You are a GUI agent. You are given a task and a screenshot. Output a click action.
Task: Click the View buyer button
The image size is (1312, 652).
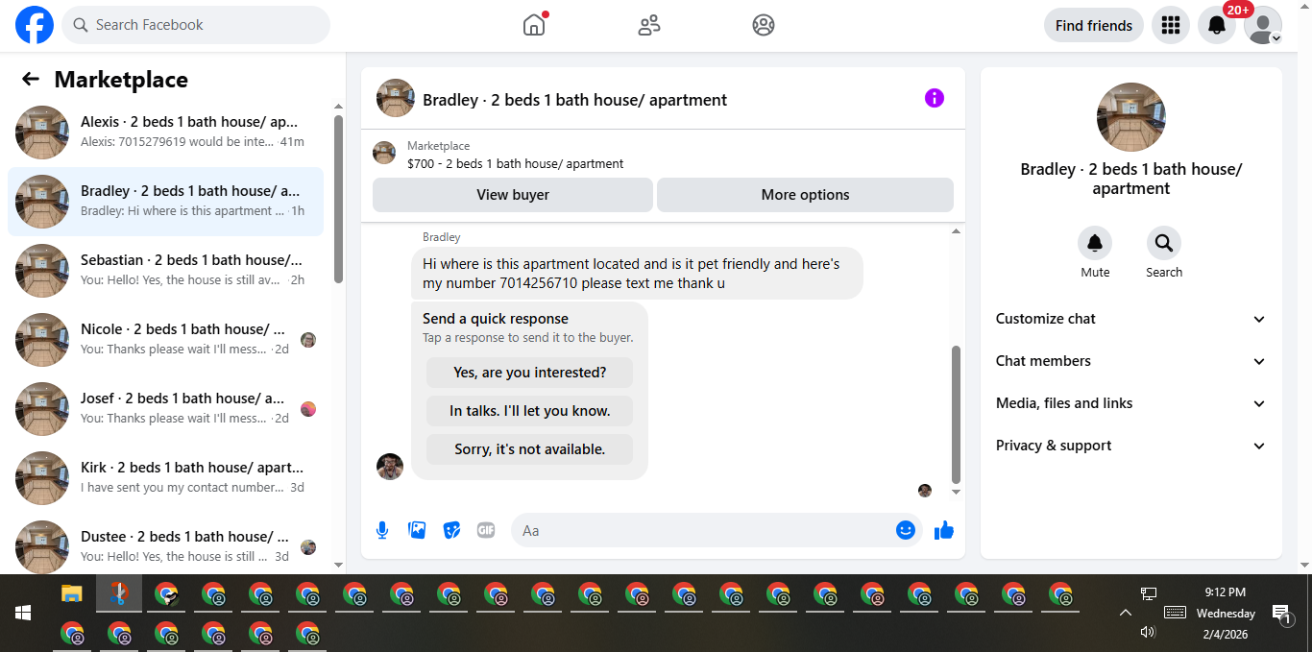(x=513, y=195)
